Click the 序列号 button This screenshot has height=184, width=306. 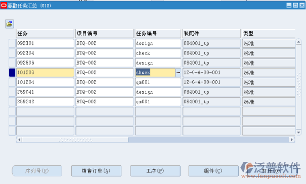click(37, 171)
